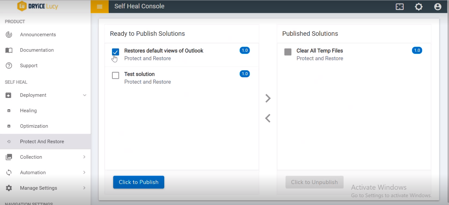Collapse the Deployment menu chevron
449x205 pixels.
pos(85,95)
